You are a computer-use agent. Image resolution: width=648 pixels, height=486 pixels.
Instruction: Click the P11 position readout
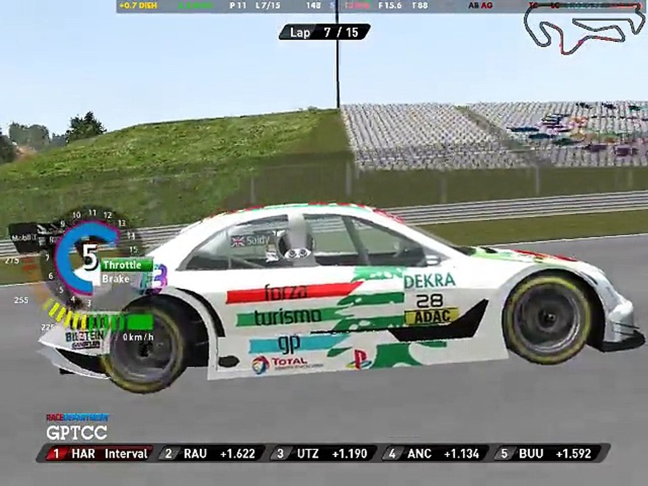[238, 6]
